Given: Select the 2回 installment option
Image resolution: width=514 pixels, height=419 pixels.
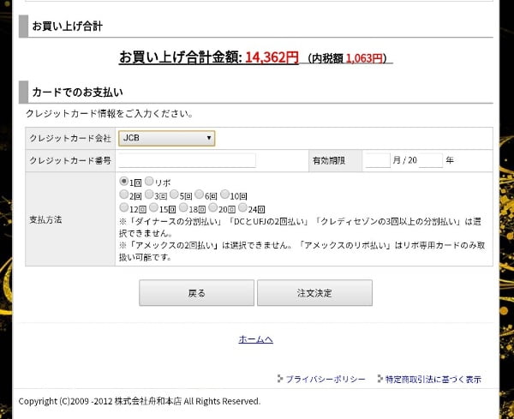Looking at the screenshot, I should pyautogui.click(x=124, y=195).
